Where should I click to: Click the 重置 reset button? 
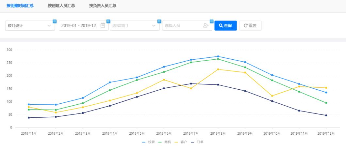tap(250, 26)
